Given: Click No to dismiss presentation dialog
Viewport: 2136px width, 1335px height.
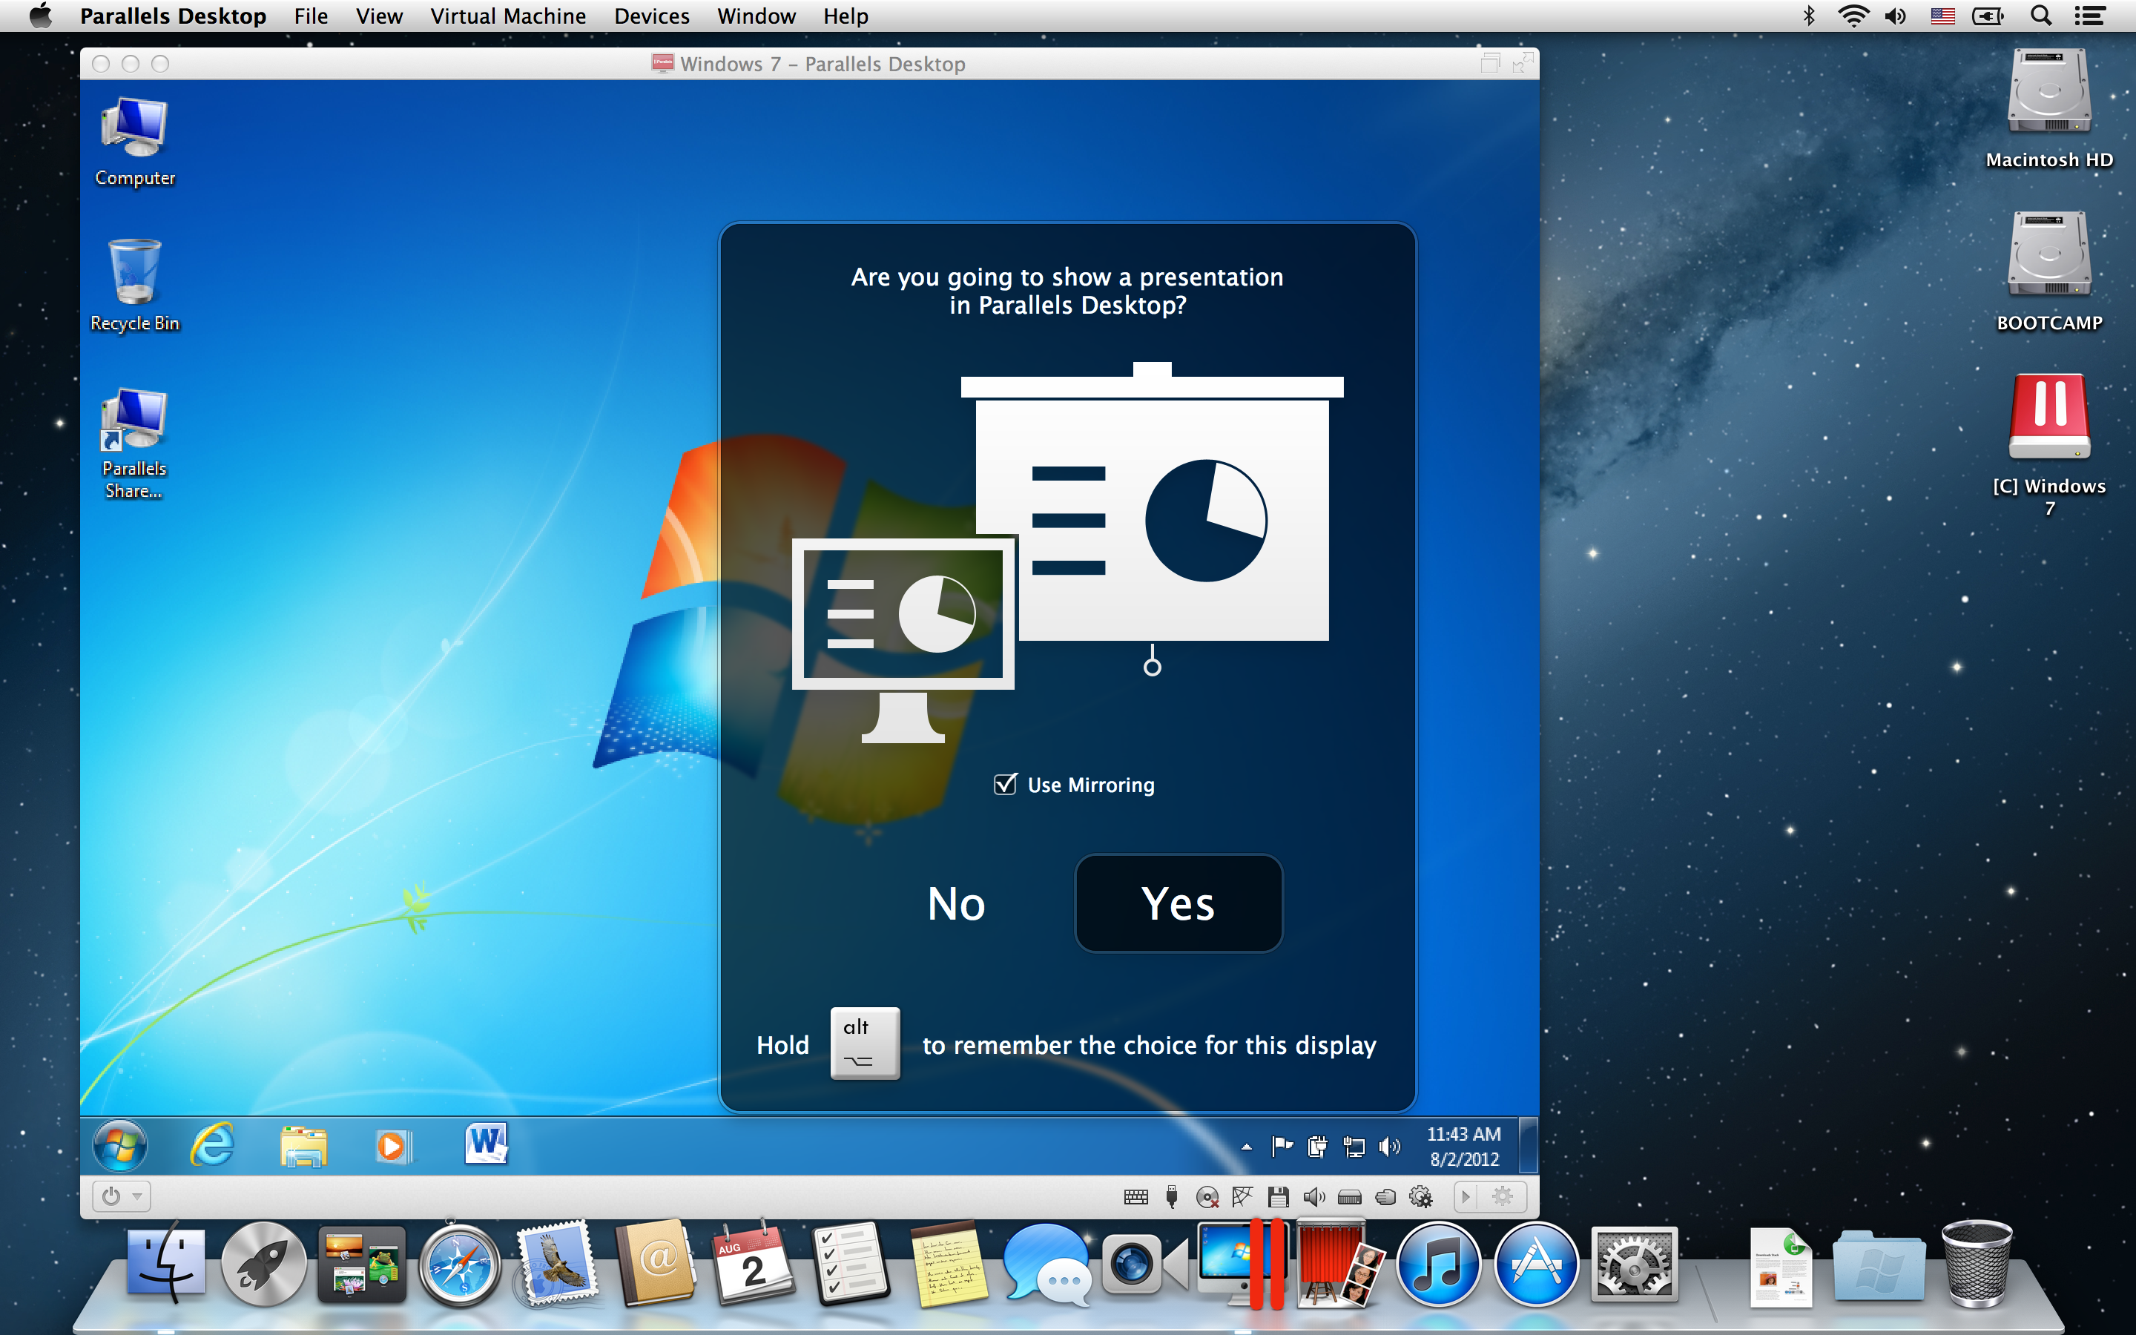Looking at the screenshot, I should (957, 903).
